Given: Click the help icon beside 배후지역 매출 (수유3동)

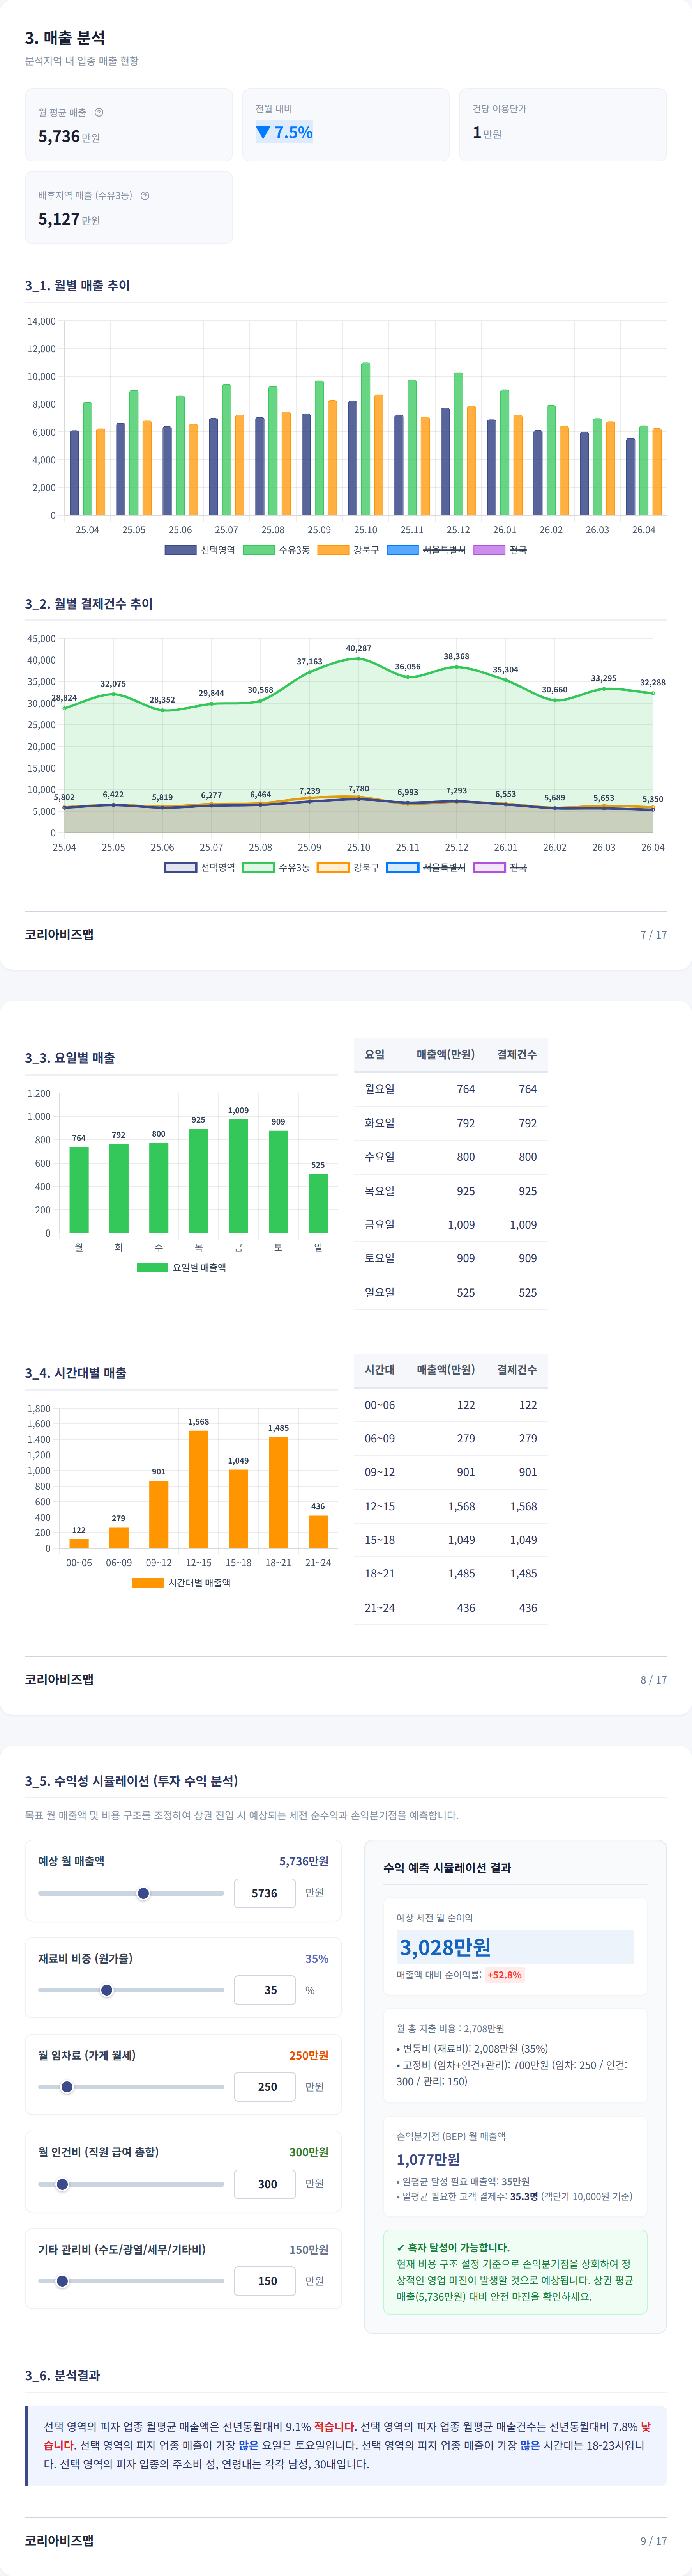Looking at the screenshot, I should coord(145,196).
